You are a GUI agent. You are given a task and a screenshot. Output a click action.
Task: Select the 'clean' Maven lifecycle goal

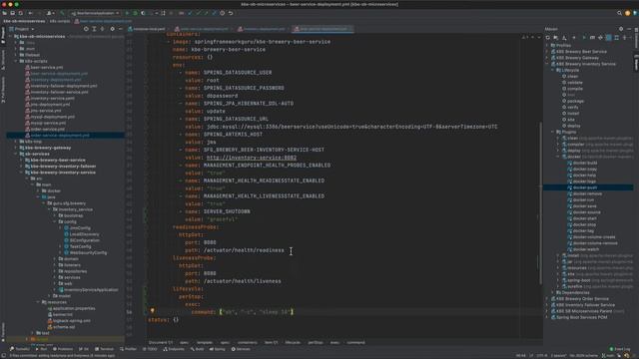(572, 76)
